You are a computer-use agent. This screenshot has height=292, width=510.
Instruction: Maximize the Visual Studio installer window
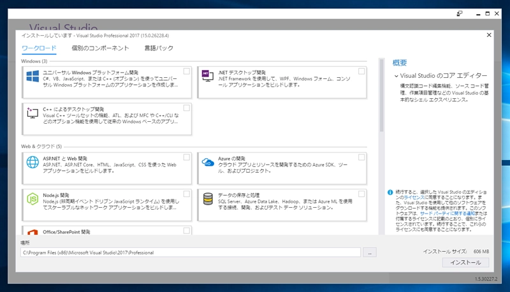487,13
